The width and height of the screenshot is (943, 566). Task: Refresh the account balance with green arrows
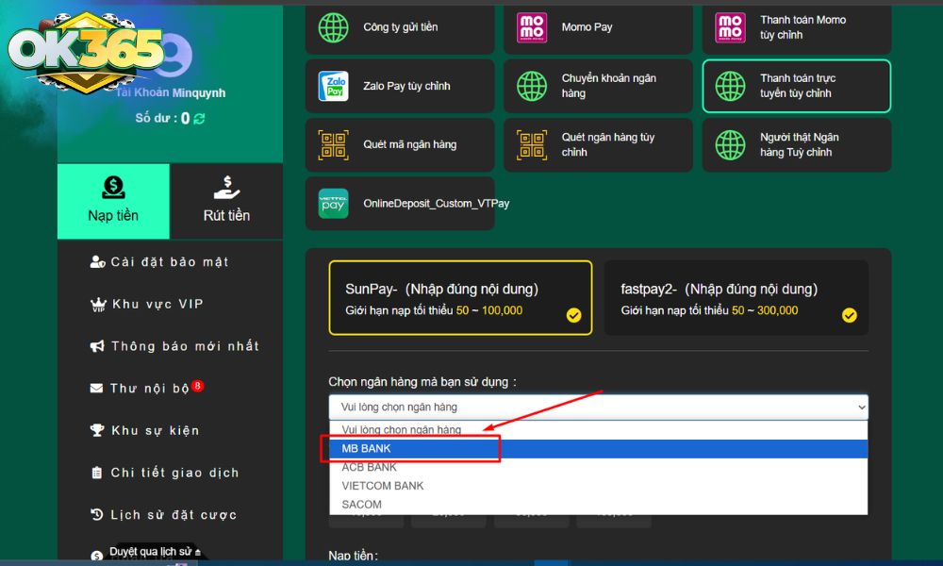(200, 119)
